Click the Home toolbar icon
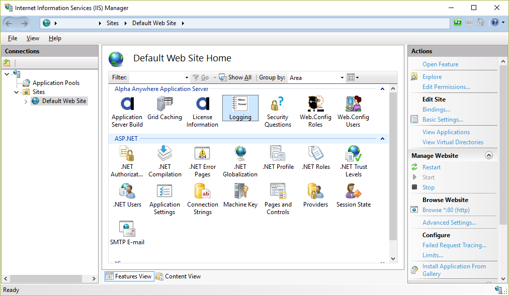The width and height of the screenshot is (509, 296). (x=481, y=23)
